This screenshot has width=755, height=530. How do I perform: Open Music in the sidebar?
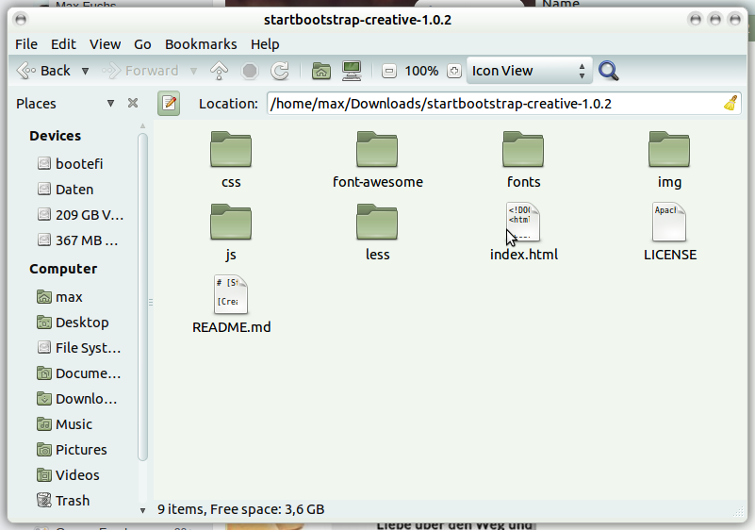[64, 424]
